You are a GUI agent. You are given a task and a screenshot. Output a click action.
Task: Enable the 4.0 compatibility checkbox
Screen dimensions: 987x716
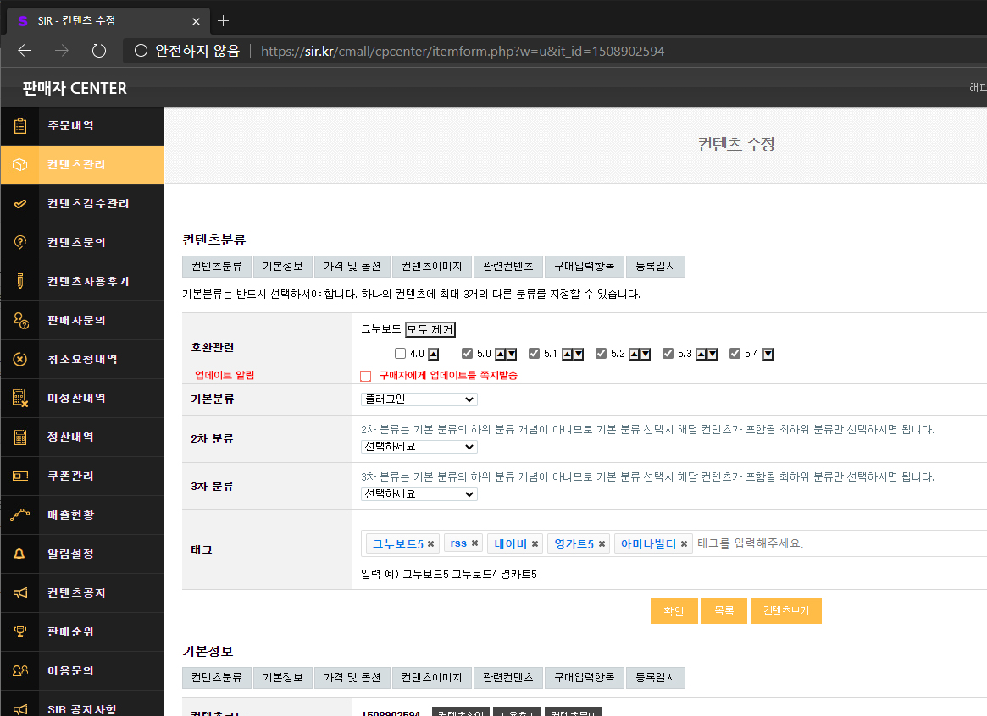pyautogui.click(x=400, y=354)
